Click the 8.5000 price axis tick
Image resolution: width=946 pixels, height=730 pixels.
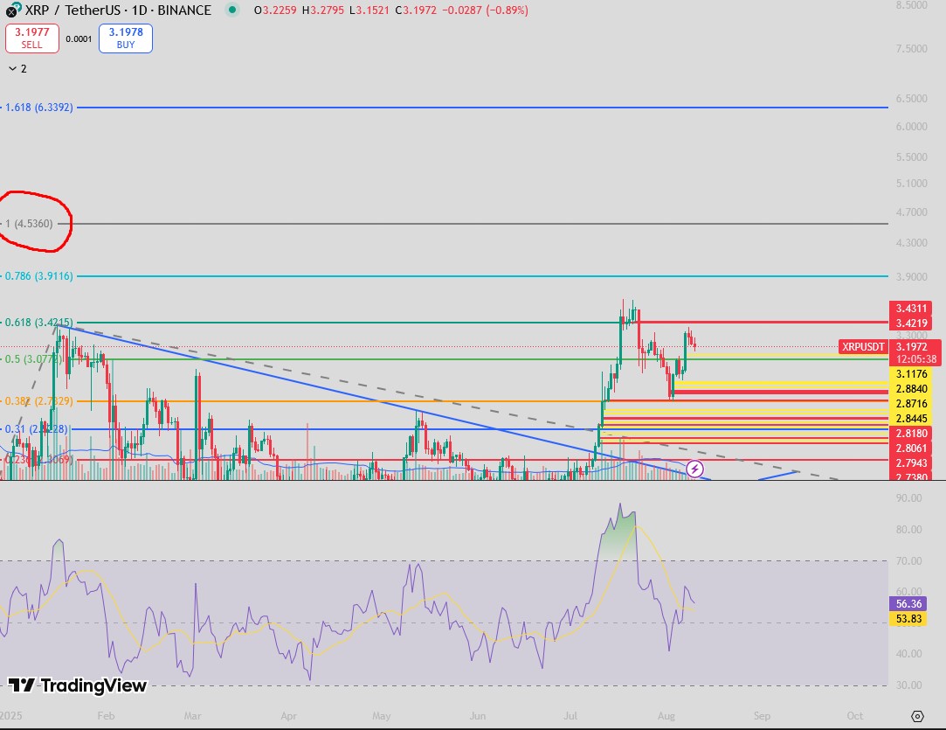click(912, 5)
